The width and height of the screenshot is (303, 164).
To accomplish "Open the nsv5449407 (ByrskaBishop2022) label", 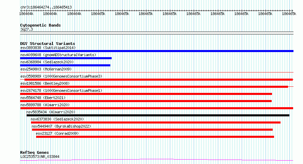I will point(61,126).
